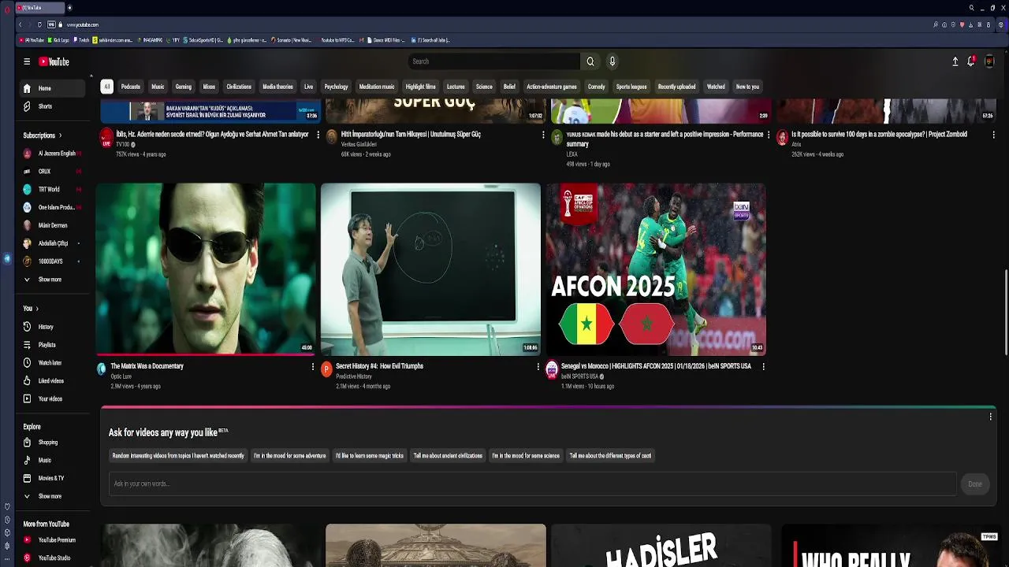Select the Meditation music filter chip
The image size is (1009, 567).
click(x=377, y=87)
